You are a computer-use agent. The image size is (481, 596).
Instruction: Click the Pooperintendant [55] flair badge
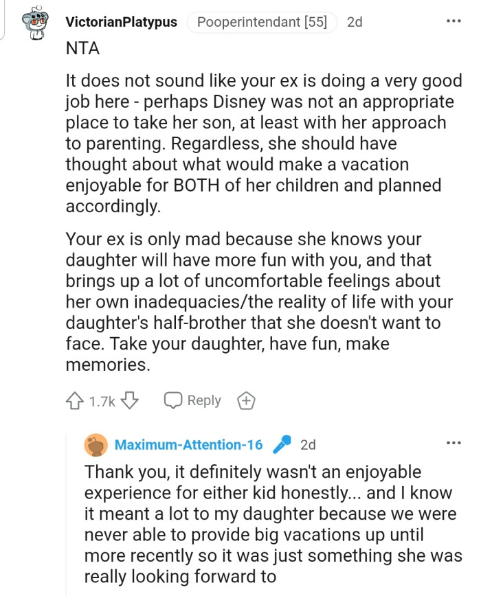pos(262,22)
